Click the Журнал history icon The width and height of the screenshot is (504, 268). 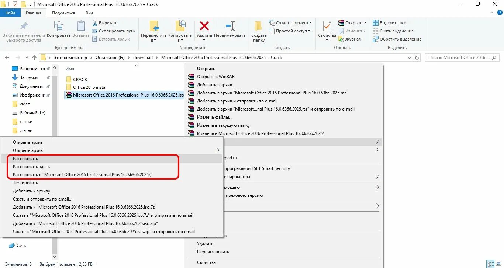coord(342,39)
